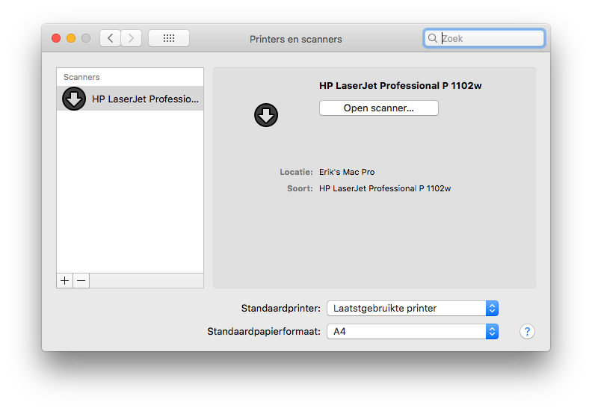The width and height of the screenshot is (592, 411).
Task: Click the scanner icon in the Scanners list
Action: (74, 99)
